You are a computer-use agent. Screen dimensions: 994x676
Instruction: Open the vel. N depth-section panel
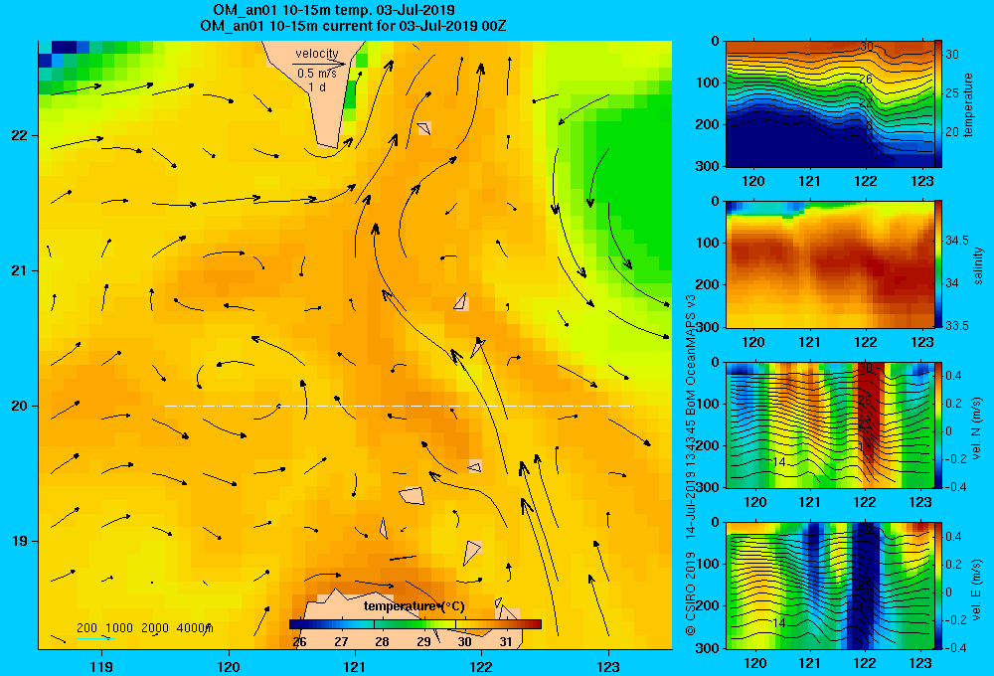(x=829, y=424)
